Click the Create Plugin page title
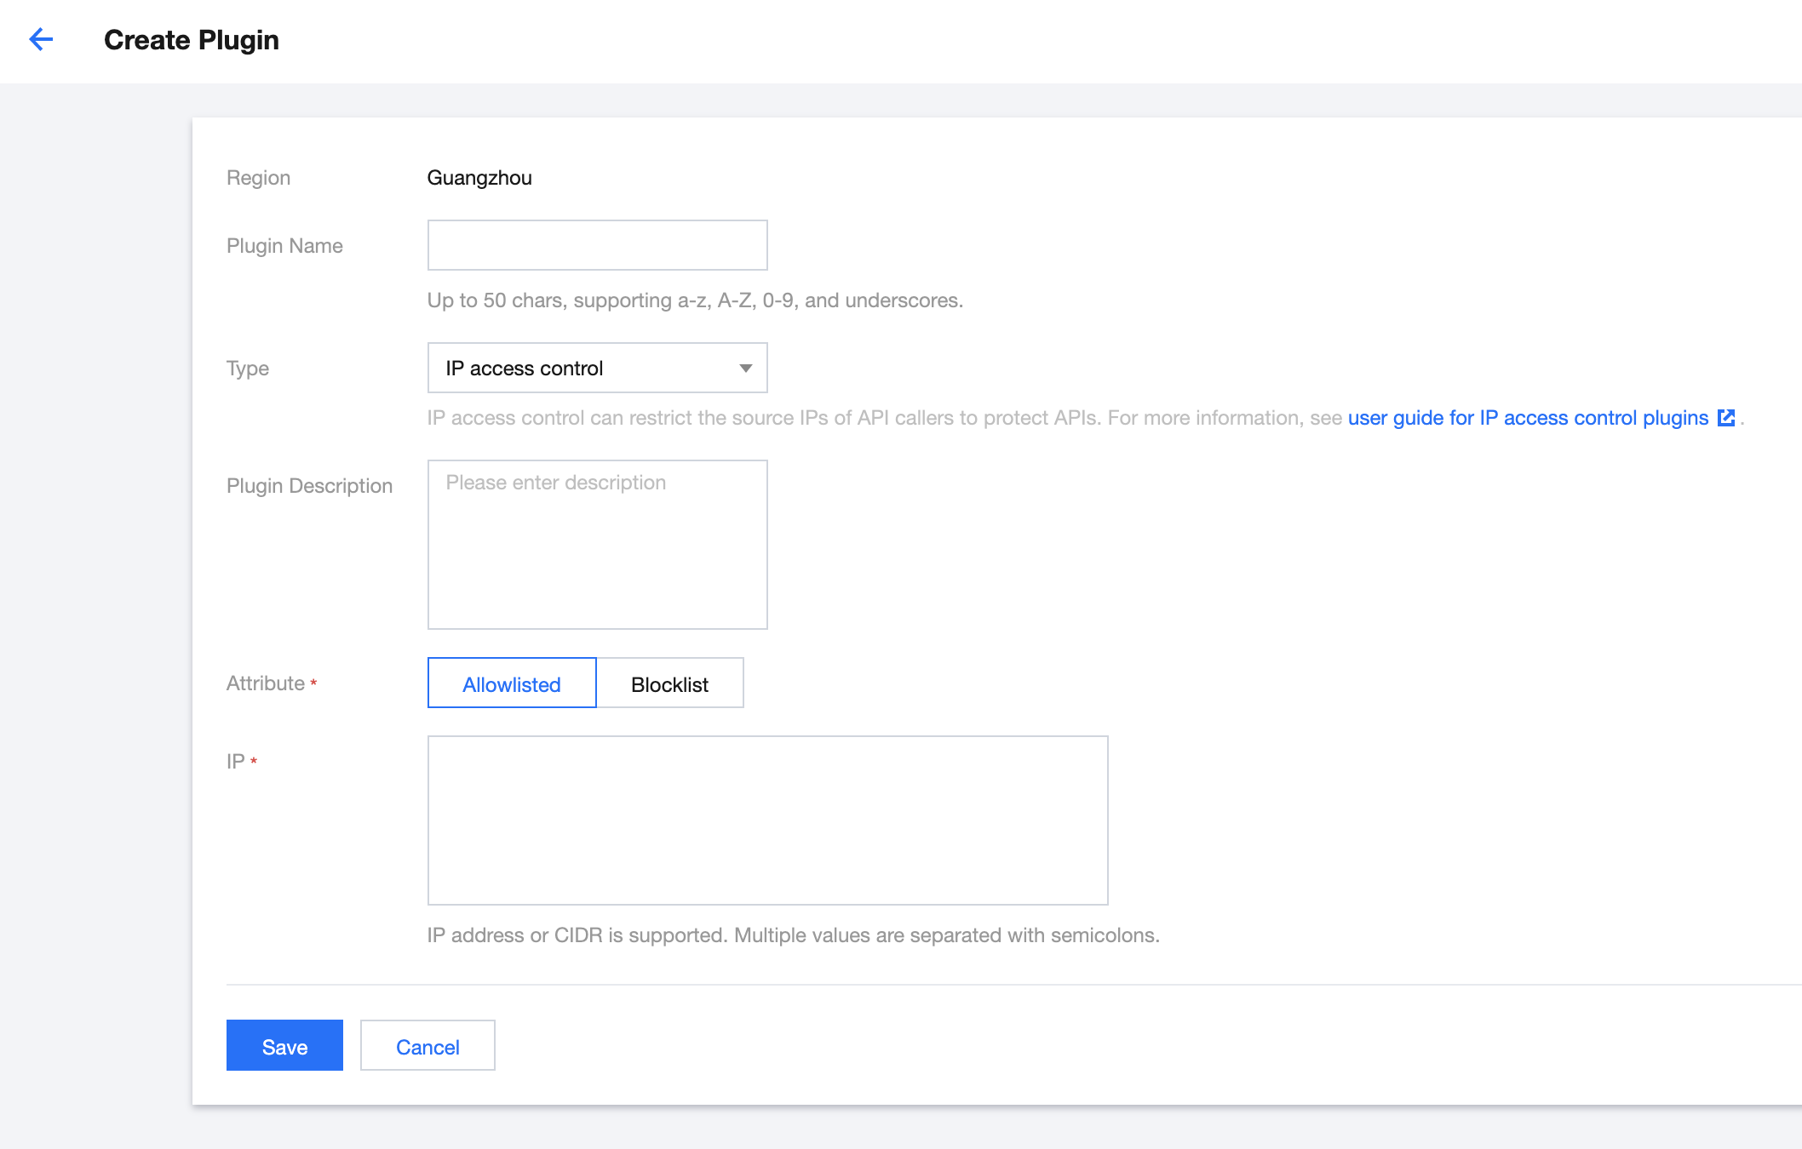Image resolution: width=1802 pixels, height=1149 pixels. (x=192, y=40)
